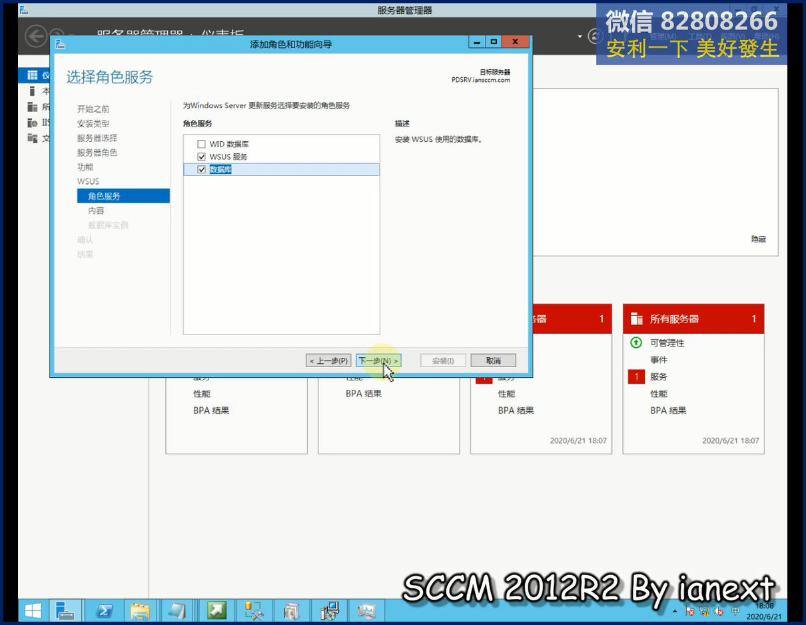Check the WID 数据库 checkbox
The height and width of the screenshot is (625, 806).
(x=201, y=144)
